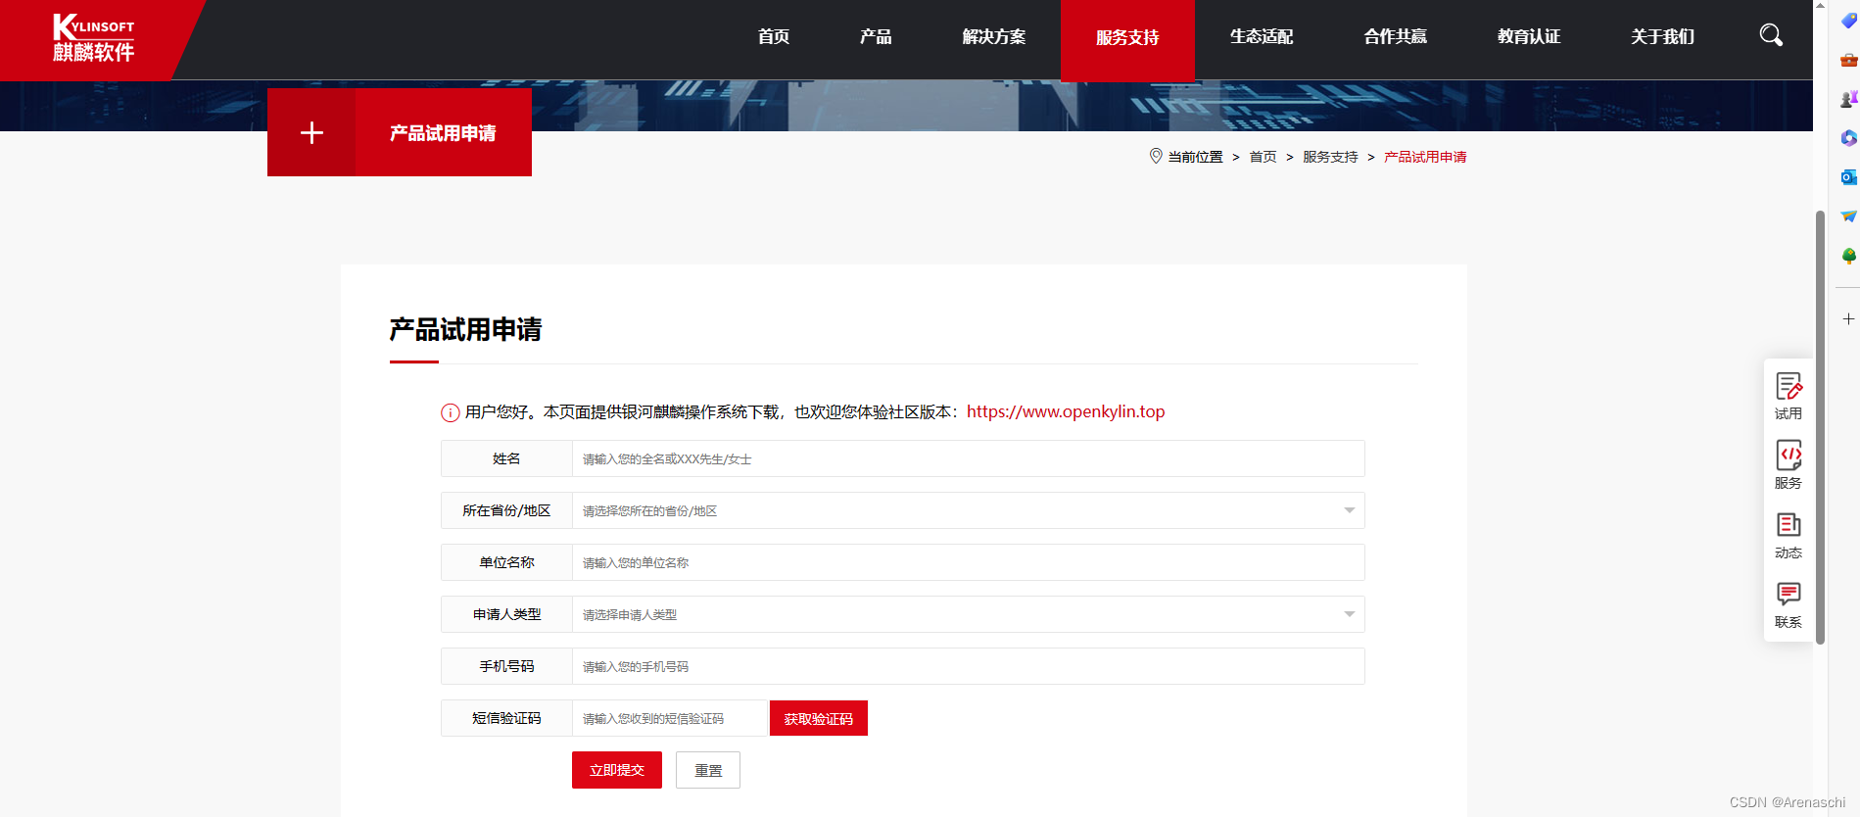This screenshot has height=817, width=1860.
Task: Click the location pin icon by 当前位置
Action: pyautogui.click(x=1156, y=156)
